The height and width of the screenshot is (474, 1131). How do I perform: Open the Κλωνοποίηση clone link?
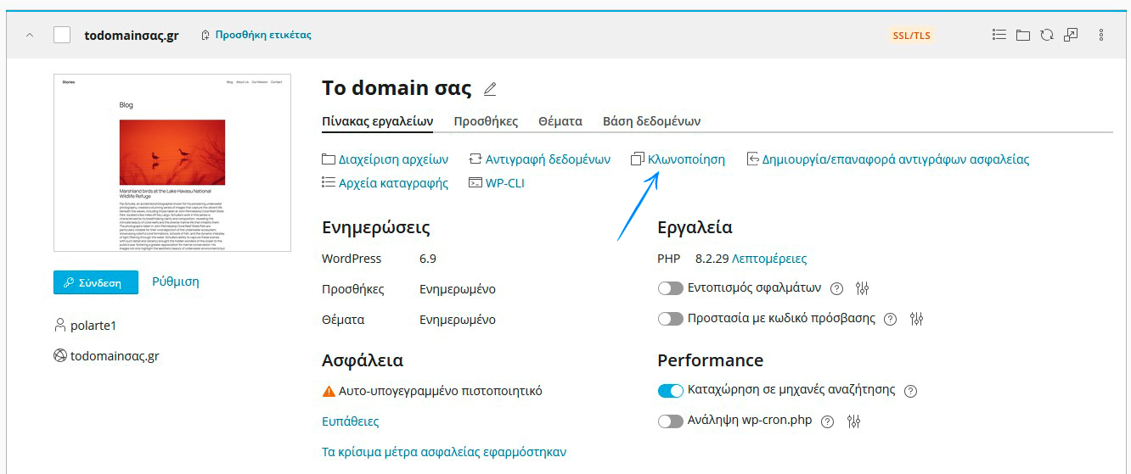pos(685,159)
